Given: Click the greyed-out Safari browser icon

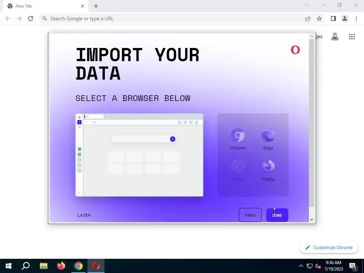Looking at the screenshot, I should click(x=238, y=170).
